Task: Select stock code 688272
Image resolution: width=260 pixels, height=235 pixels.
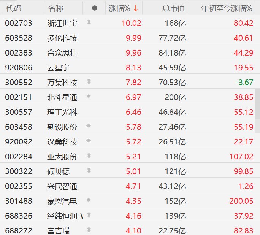Action: click(19, 231)
